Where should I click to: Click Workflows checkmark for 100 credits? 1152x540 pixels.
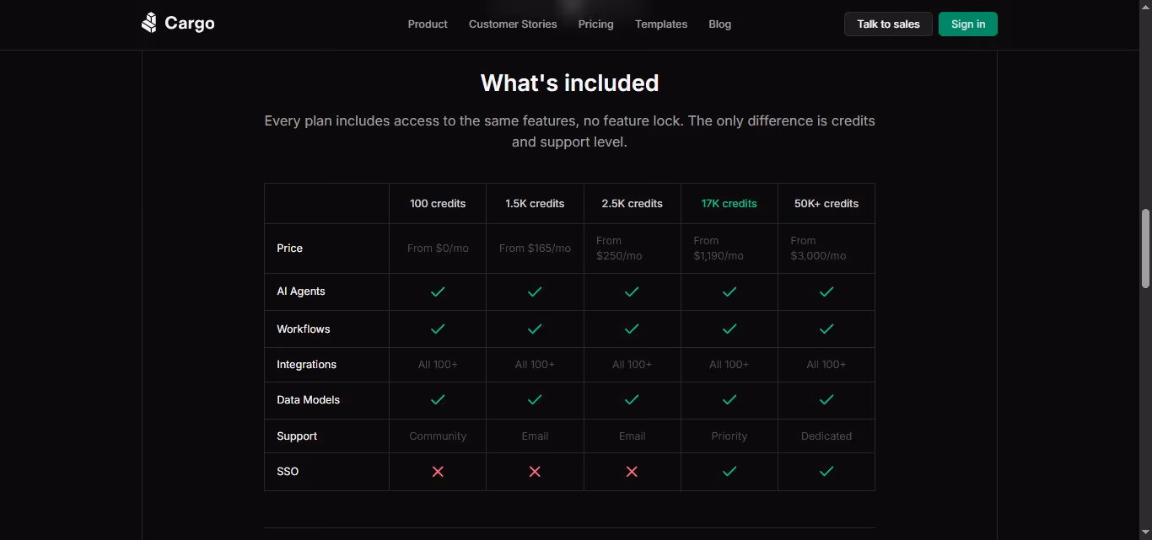[x=438, y=329]
